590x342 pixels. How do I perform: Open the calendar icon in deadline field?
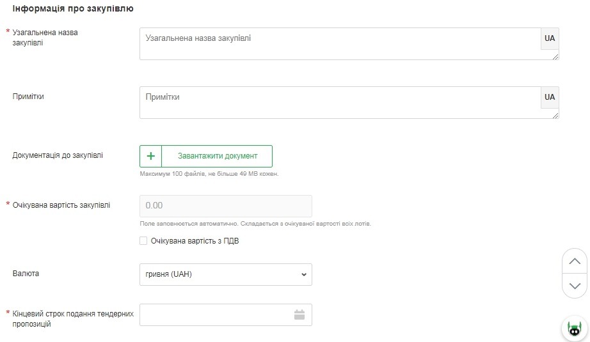(x=299, y=315)
